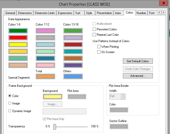
Task: Select the purple Colors 13-18 swatch
Action: tap(73, 65)
